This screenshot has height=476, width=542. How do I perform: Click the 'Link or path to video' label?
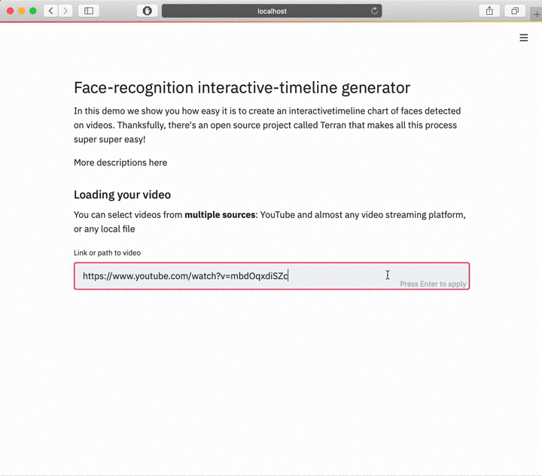[107, 253]
